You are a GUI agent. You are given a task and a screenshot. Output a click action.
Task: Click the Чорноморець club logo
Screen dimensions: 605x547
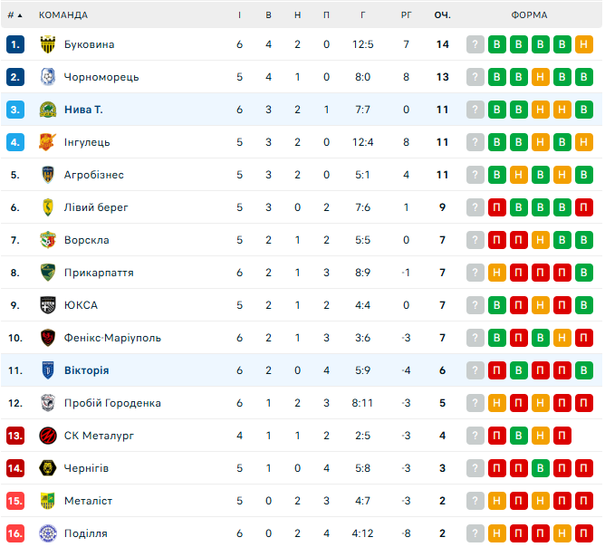click(48, 77)
